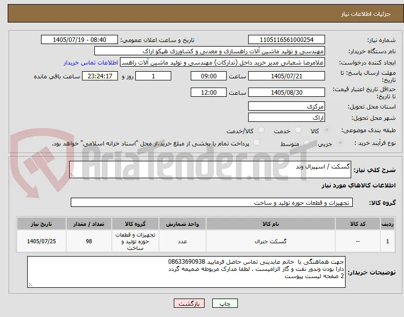Select the خدمت radio button
The height and width of the screenshot is (317, 404).
pos(298,130)
